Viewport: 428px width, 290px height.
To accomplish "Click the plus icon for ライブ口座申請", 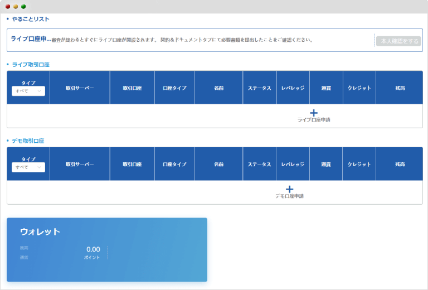I will pos(314,113).
